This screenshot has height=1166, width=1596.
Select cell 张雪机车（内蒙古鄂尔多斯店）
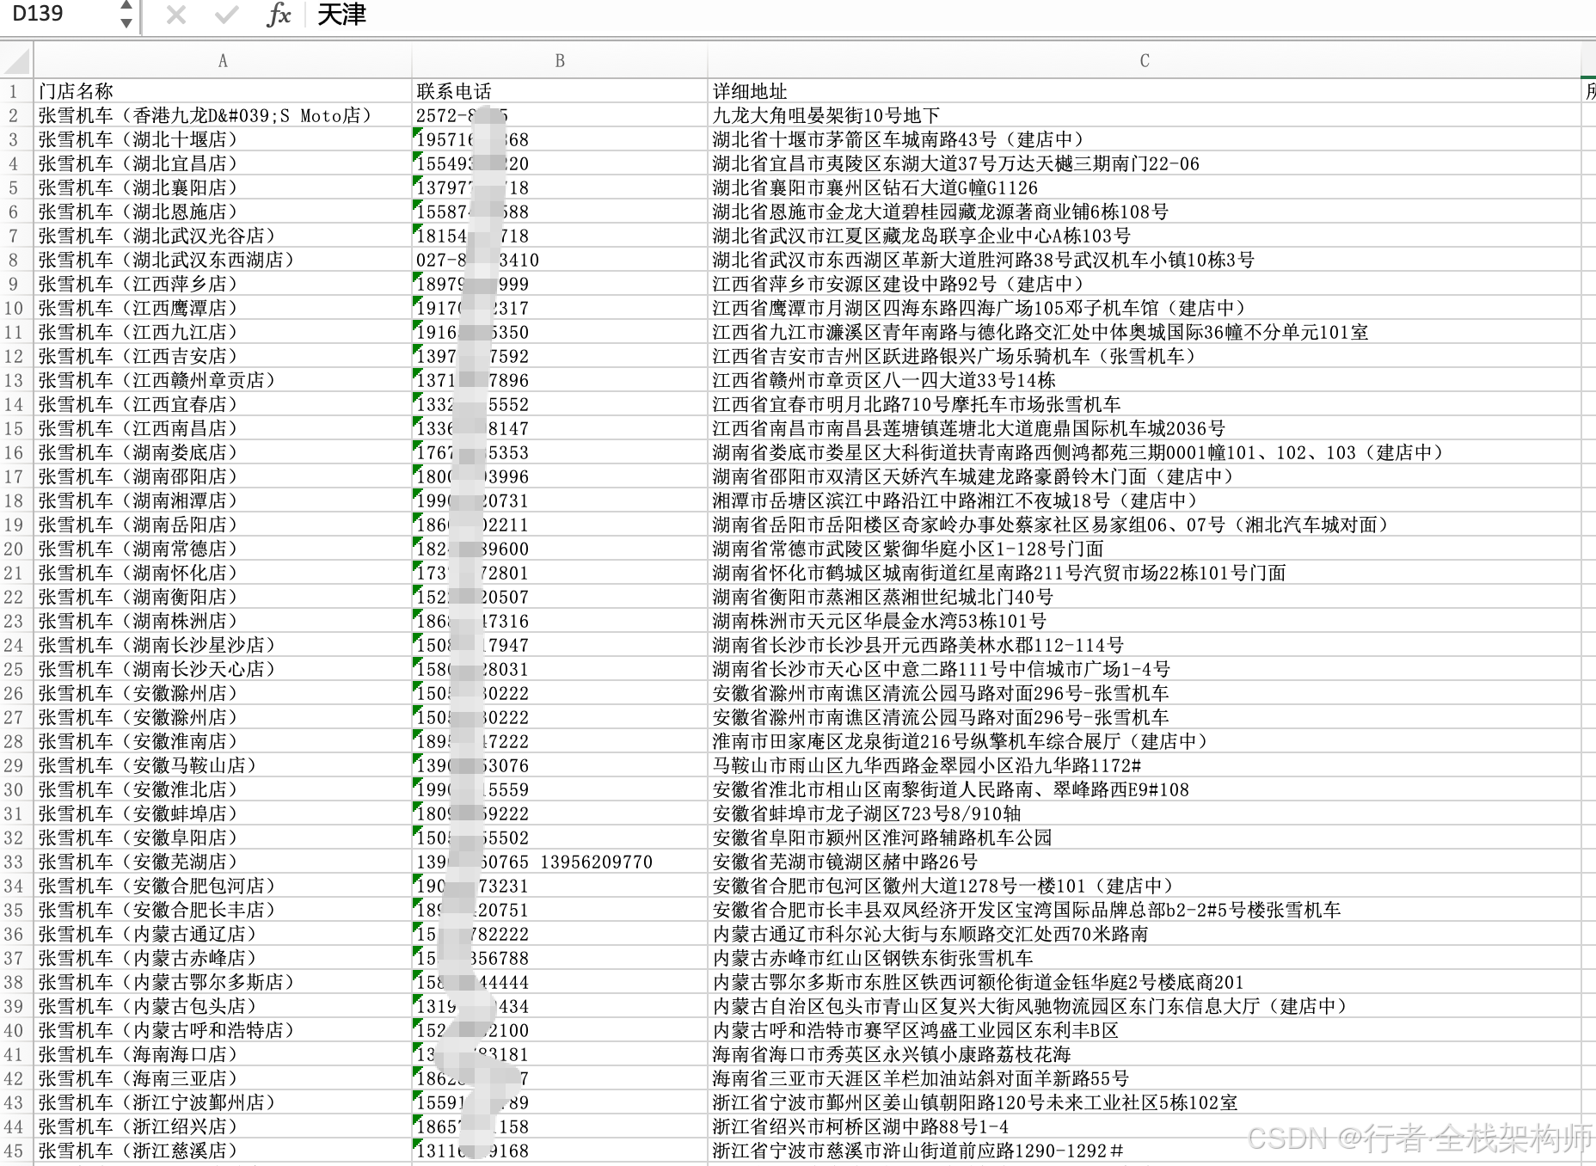pyautogui.click(x=223, y=982)
